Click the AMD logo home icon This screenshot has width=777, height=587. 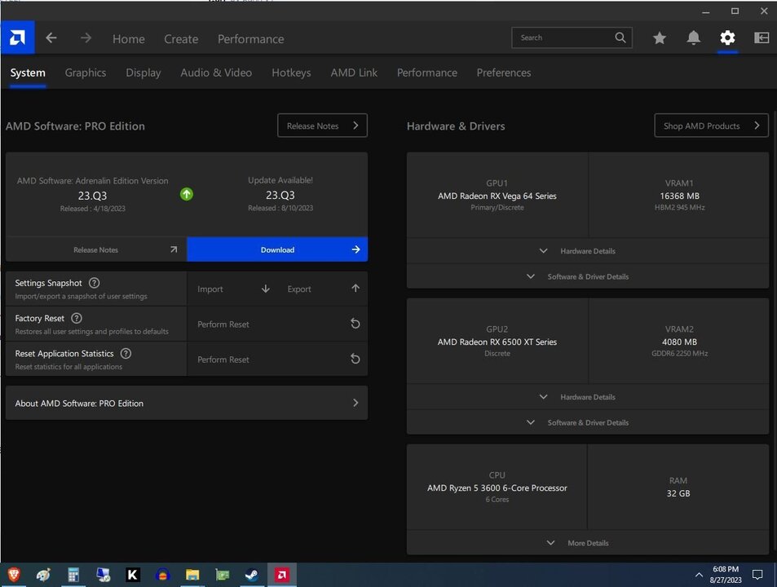[17, 38]
